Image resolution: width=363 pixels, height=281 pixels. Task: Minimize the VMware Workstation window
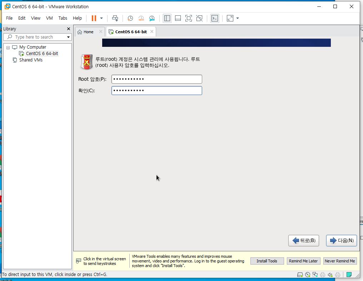pos(319,6)
